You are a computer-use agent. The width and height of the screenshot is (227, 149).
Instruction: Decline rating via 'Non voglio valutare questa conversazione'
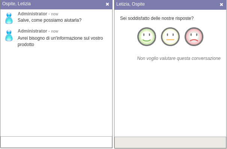(179, 58)
